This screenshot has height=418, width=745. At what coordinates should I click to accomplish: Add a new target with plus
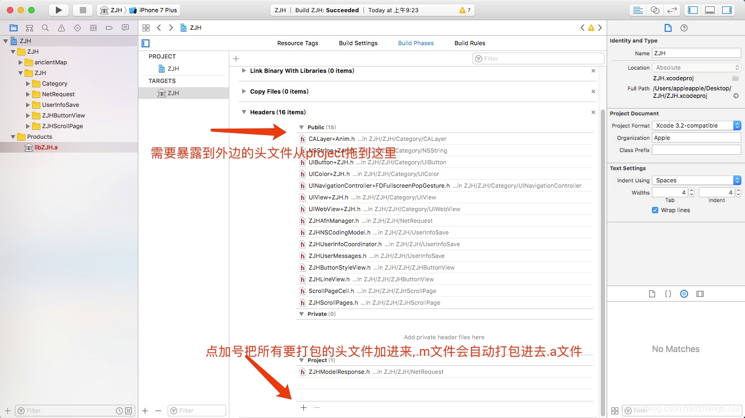tap(145, 411)
